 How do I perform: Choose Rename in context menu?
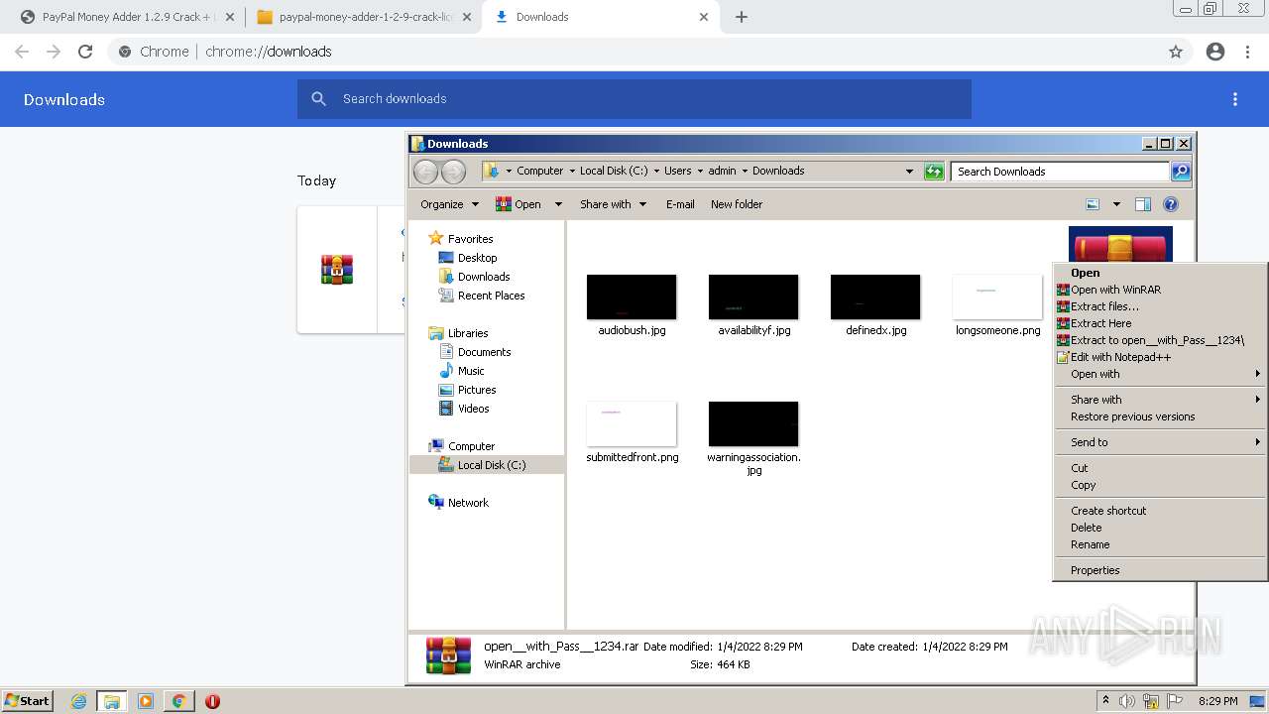[x=1160, y=544]
